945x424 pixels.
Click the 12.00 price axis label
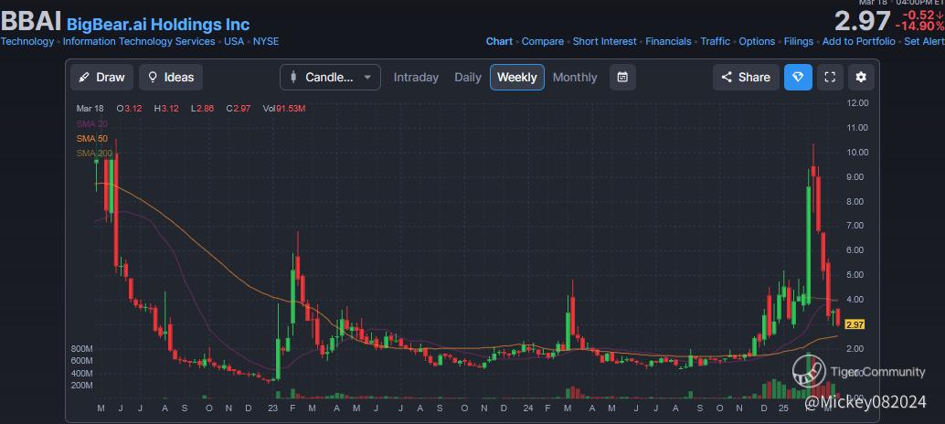coord(857,103)
